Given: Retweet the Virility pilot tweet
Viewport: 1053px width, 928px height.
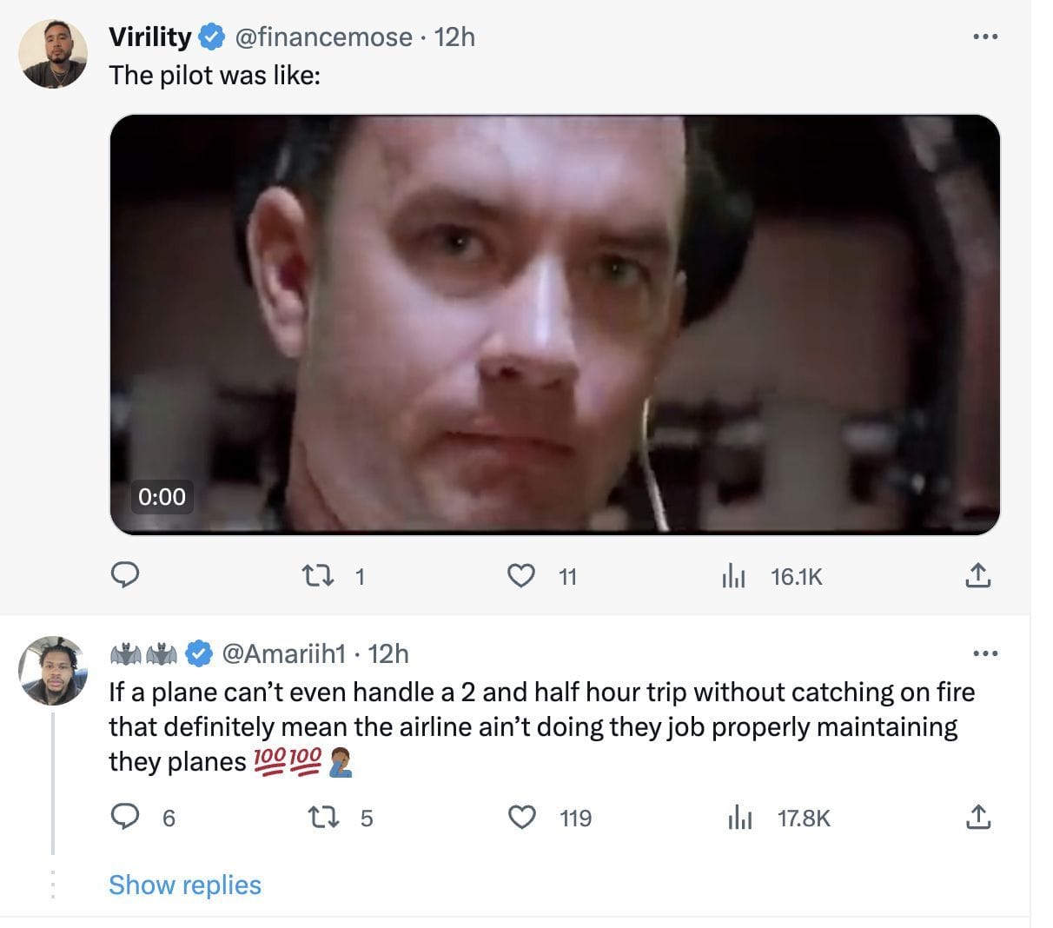Looking at the screenshot, I should 310,575.
